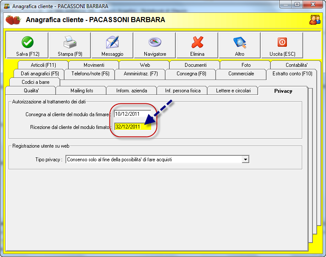Go to the Inf. persona fisica tab
326x257 pixels.
coord(183,91)
